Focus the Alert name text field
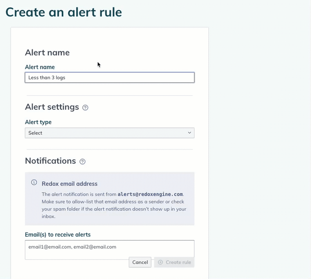 [x=109, y=78]
